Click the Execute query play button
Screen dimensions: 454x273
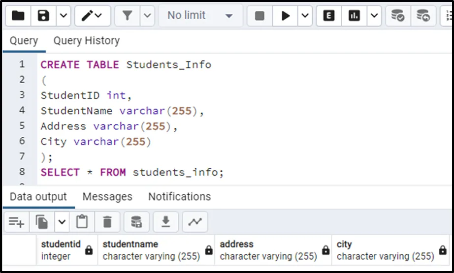(x=286, y=16)
